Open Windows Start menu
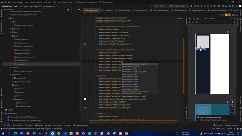Screen dimensions: 242x136 click(x=3, y=133)
